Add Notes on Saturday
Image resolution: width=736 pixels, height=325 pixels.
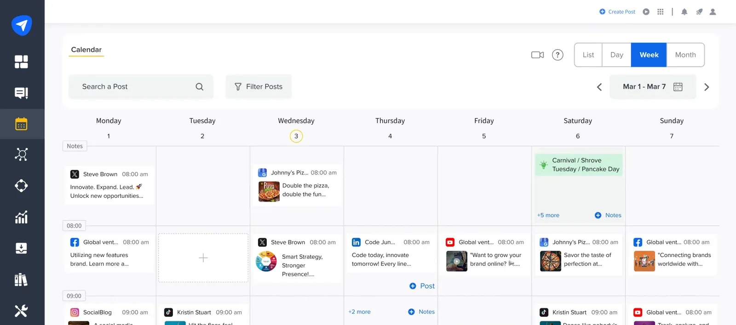608,215
